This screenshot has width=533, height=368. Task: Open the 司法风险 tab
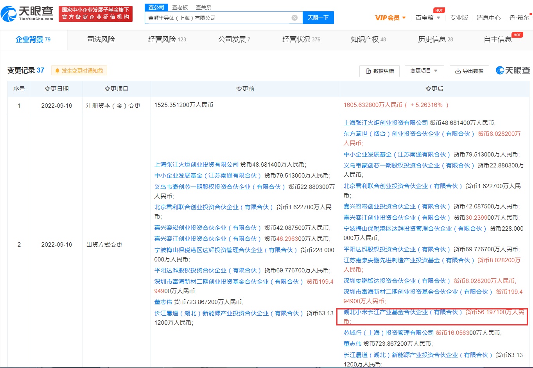click(x=101, y=39)
